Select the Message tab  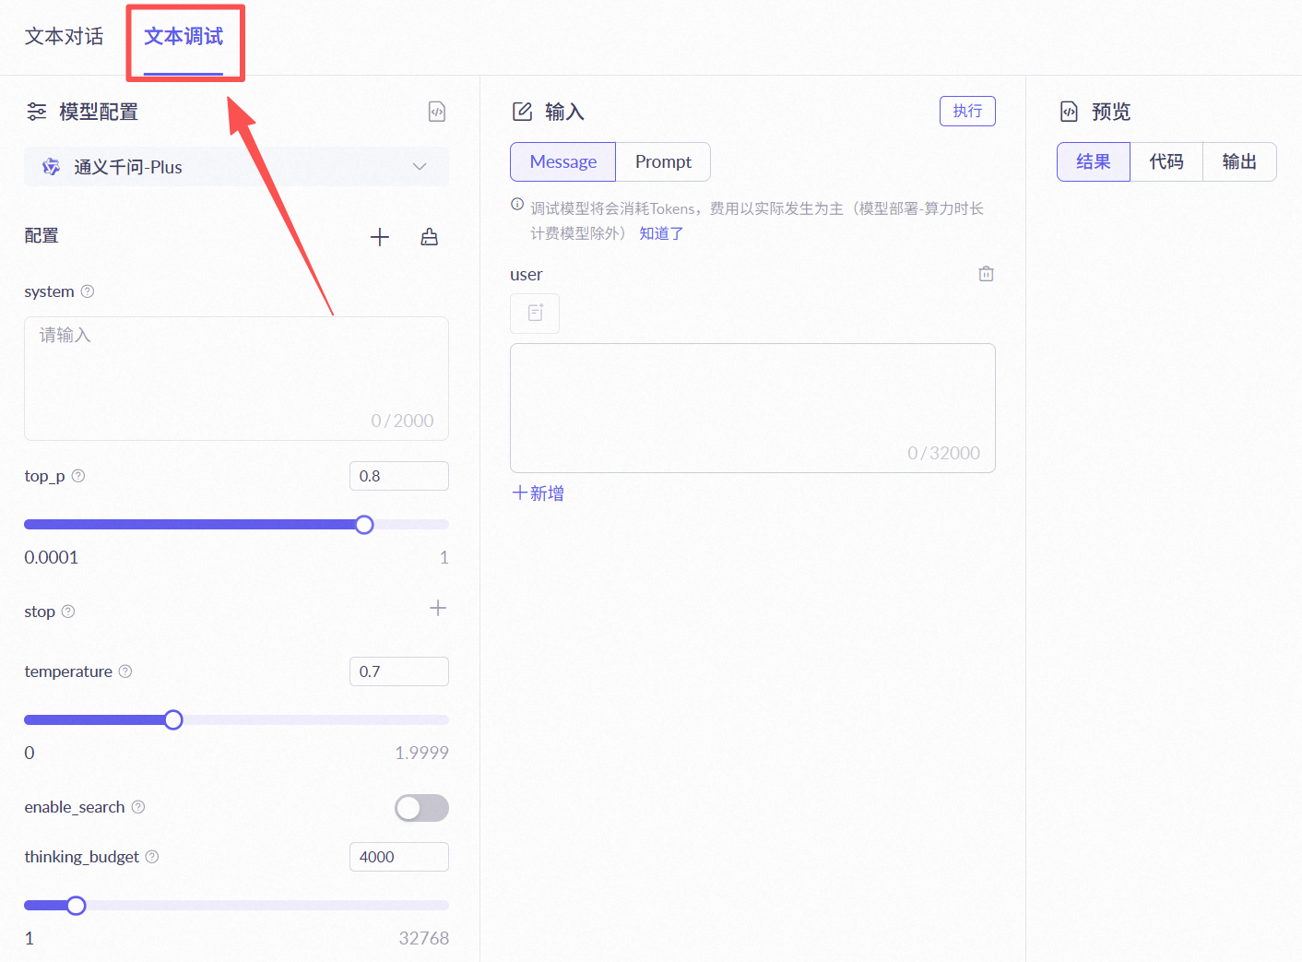(x=562, y=161)
